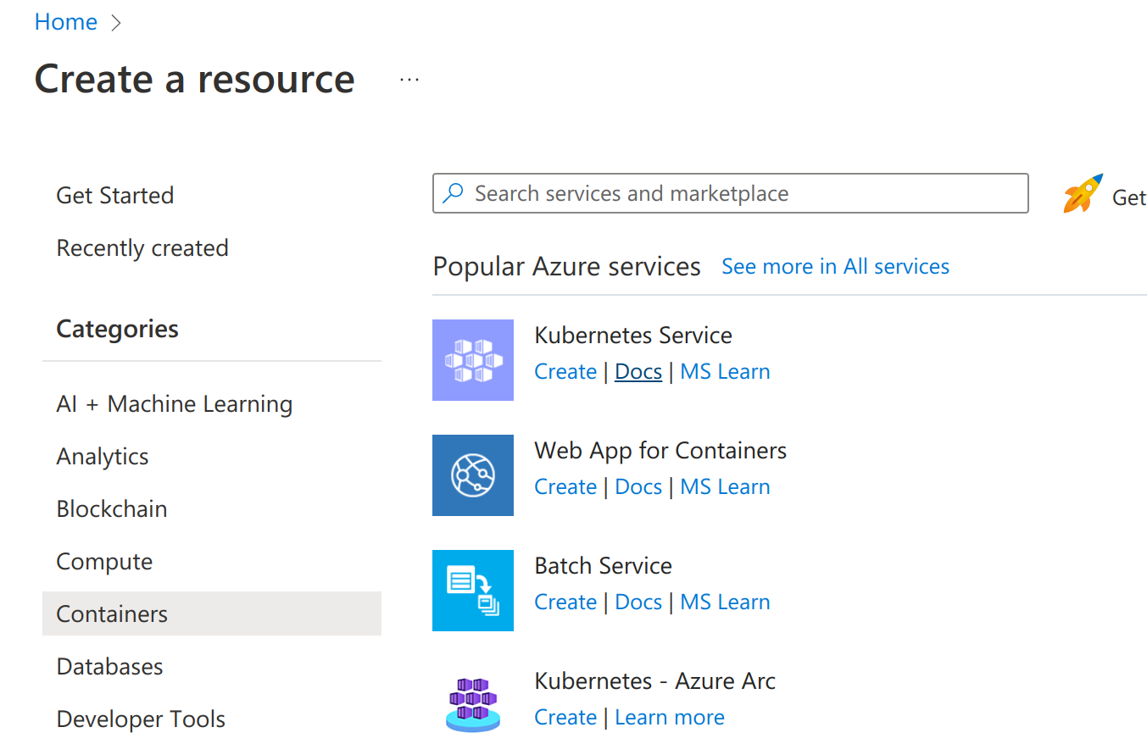Open Docs for Web App for Containers
Viewport: 1147px width, 755px height.
click(x=638, y=487)
